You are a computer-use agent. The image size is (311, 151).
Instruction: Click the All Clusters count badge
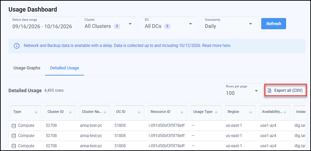117,26
